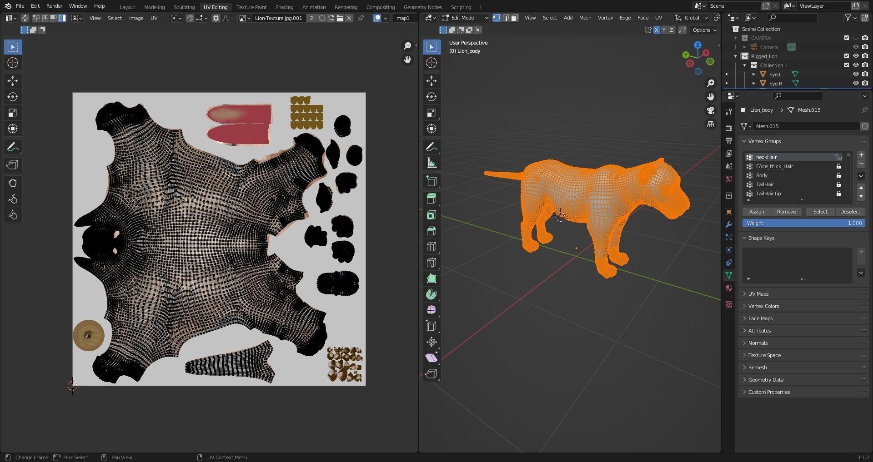
Task: Select the Annotate tool in UV editor
Action: pos(13,147)
